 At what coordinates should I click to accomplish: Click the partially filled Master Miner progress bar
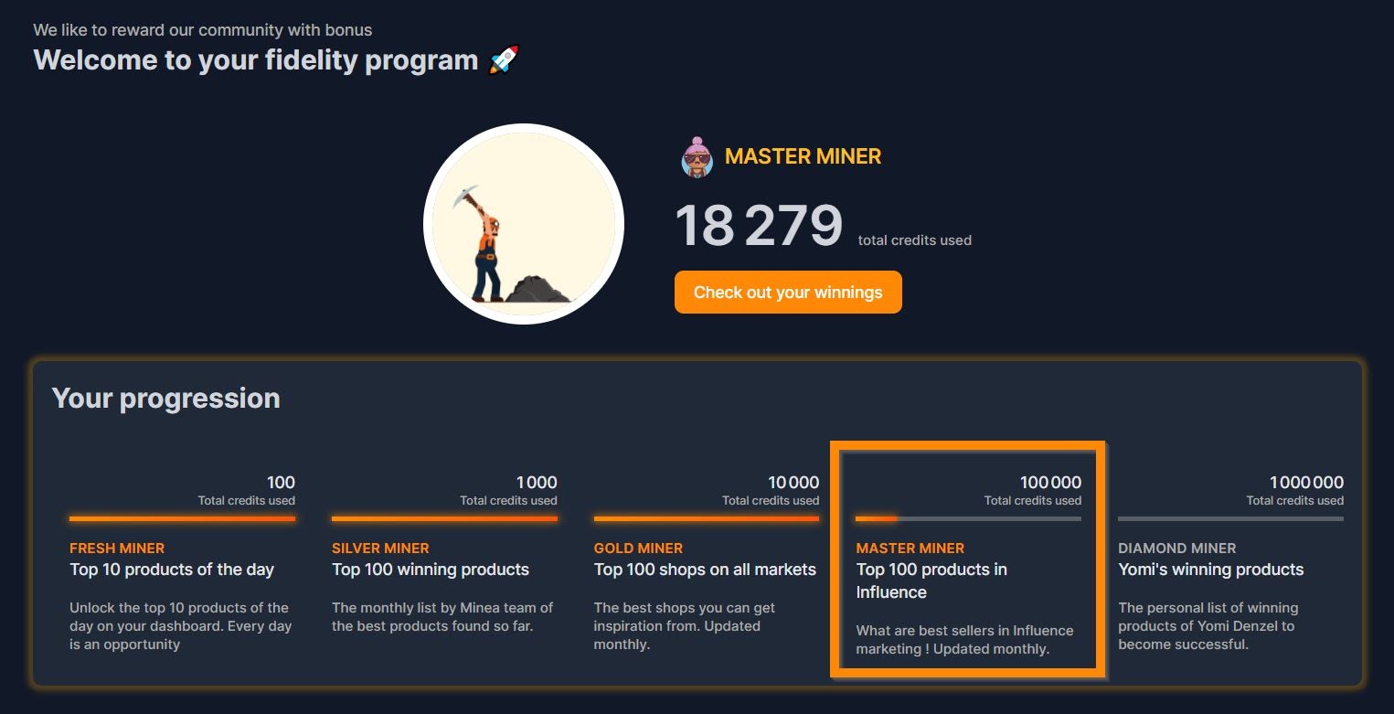click(969, 518)
